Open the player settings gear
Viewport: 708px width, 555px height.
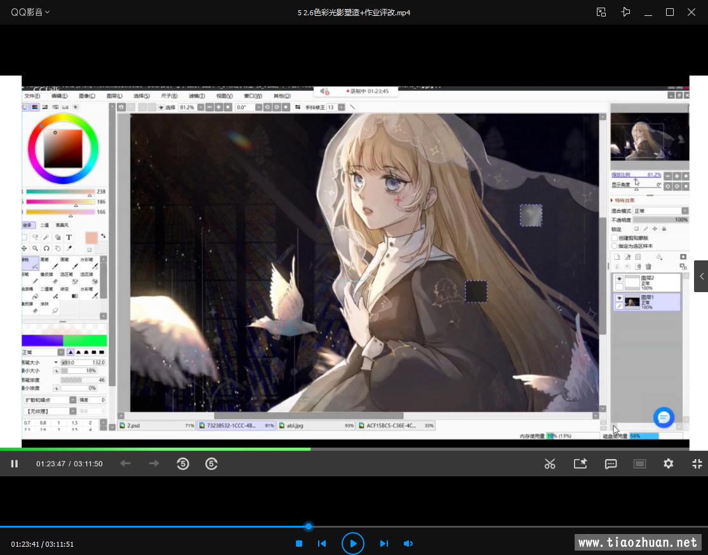click(x=668, y=464)
